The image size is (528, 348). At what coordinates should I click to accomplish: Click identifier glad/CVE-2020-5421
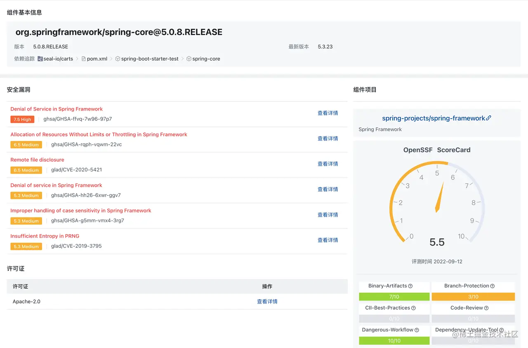pyautogui.click(x=76, y=169)
